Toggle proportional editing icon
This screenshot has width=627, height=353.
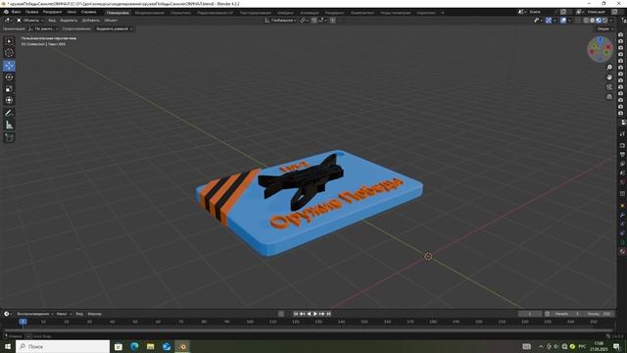(x=333, y=20)
